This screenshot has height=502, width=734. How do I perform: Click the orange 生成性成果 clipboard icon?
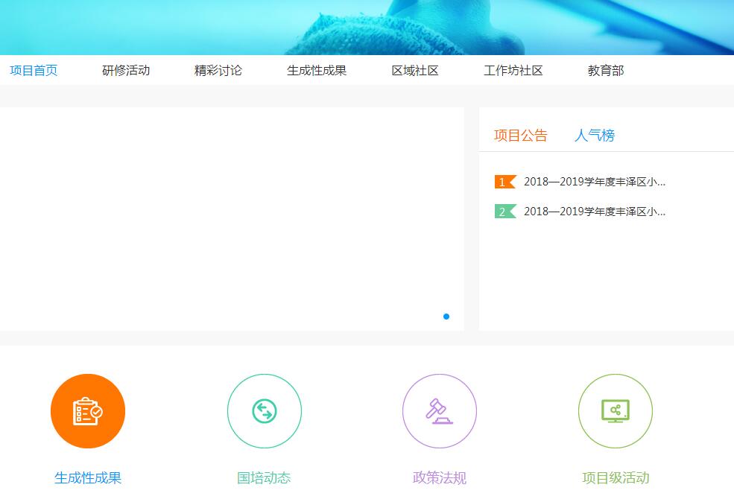click(x=87, y=411)
